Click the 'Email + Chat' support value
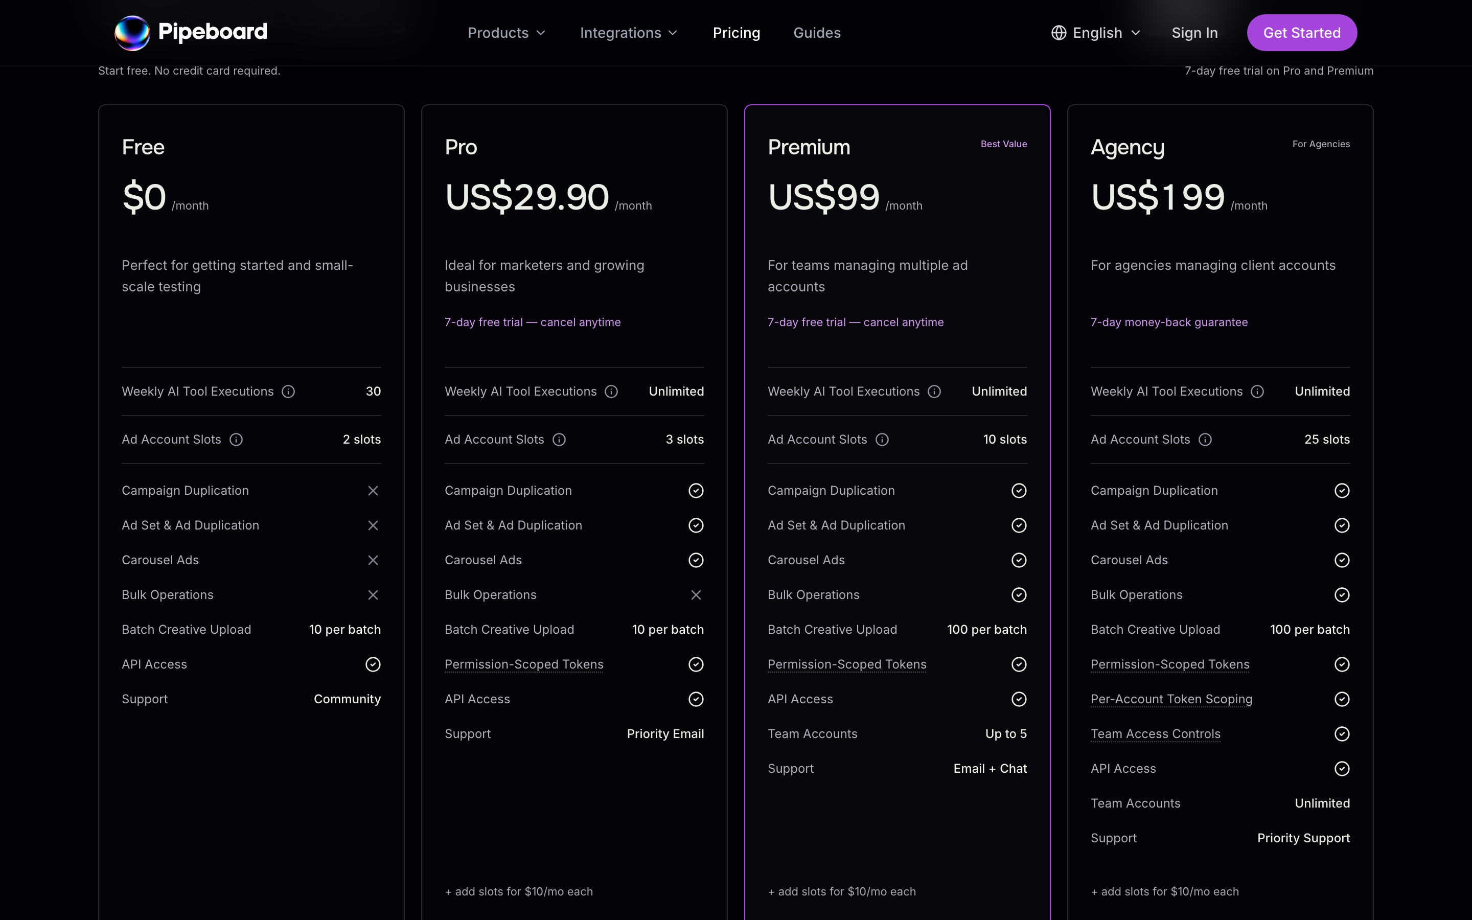1472x920 pixels. pos(990,769)
